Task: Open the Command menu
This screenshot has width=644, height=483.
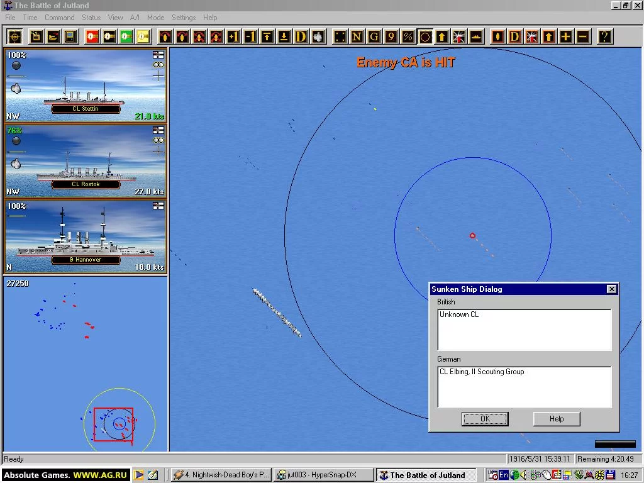Action: click(x=60, y=17)
